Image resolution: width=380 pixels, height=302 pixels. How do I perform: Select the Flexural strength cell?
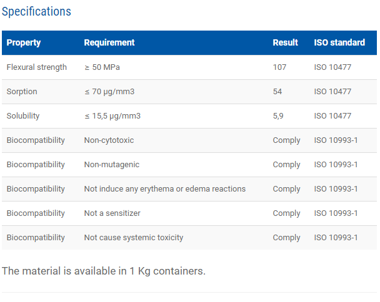click(x=37, y=67)
